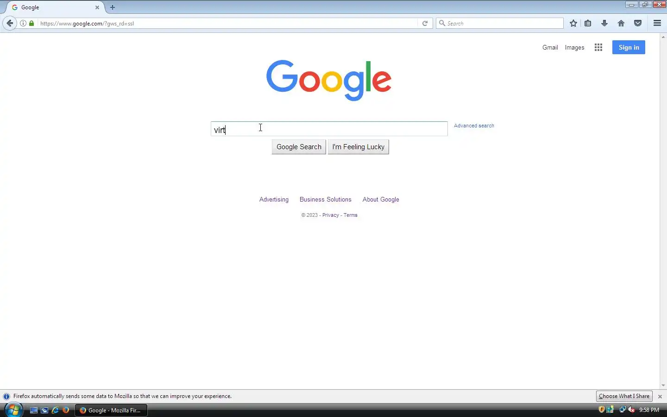Open the Google apps grid icon
The image size is (667, 417).
598,47
